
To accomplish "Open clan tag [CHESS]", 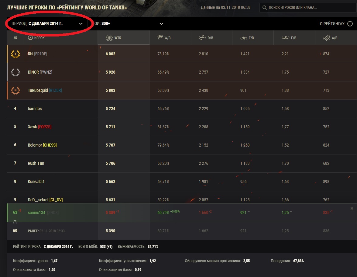I will pyautogui.click(x=50, y=145).
